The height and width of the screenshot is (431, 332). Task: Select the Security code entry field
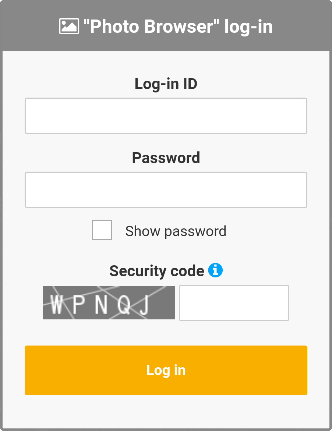234,303
